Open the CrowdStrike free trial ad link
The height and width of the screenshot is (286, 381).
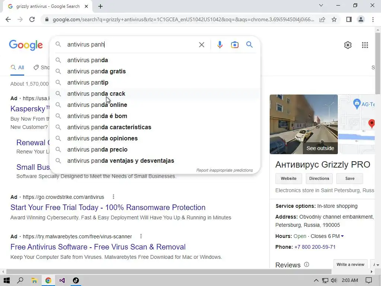pyautogui.click(x=108, y=207)
